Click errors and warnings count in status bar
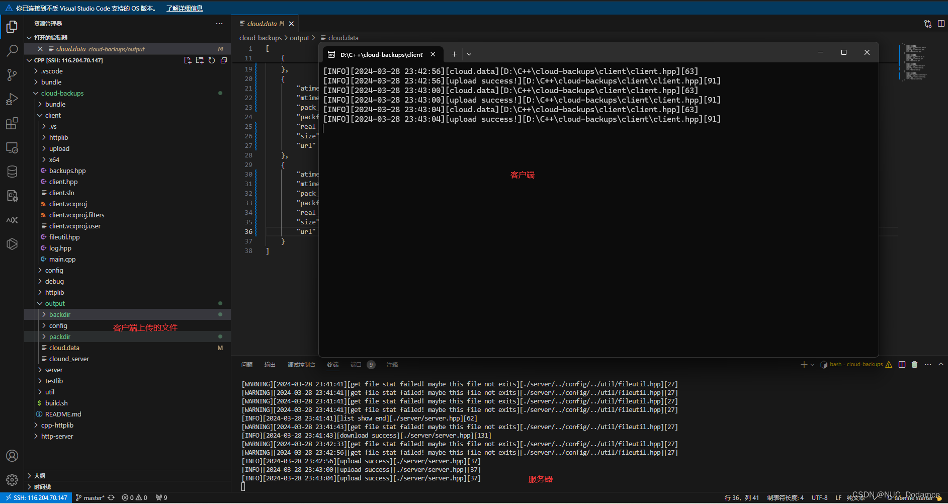Viewport: 948px width, 504px height. [x=134, y=497]
